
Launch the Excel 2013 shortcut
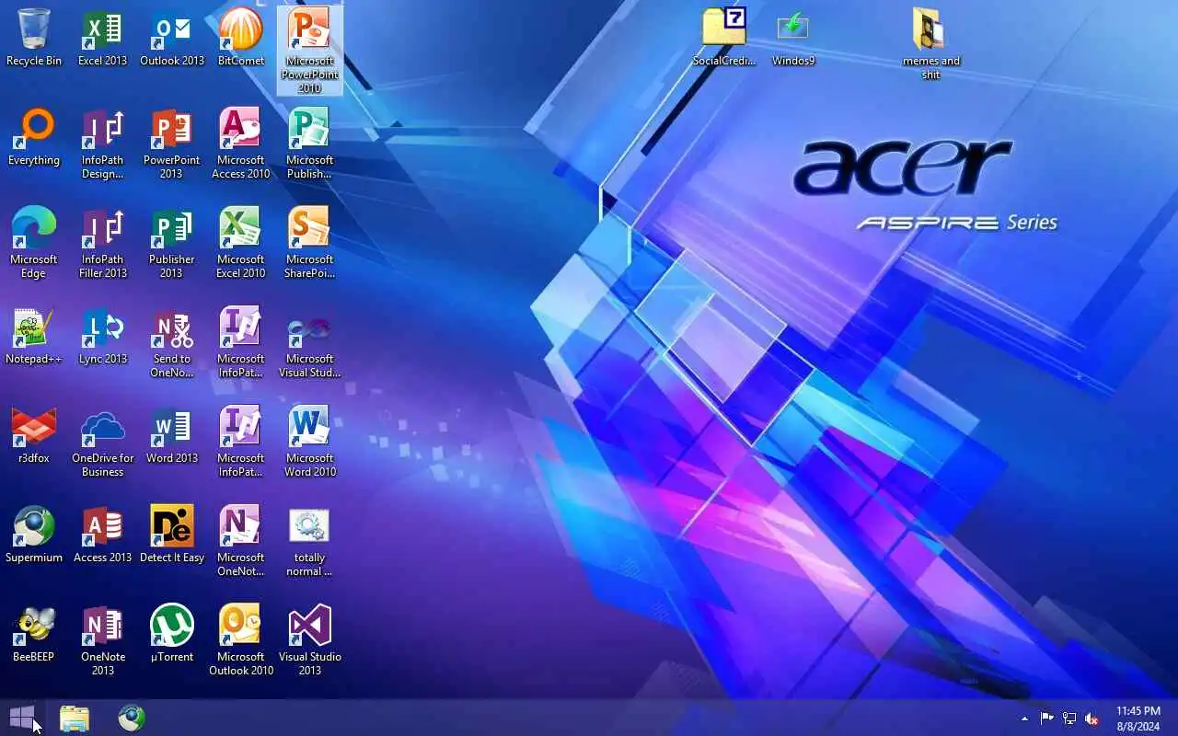pyautogui.click(x=103, y=37)
